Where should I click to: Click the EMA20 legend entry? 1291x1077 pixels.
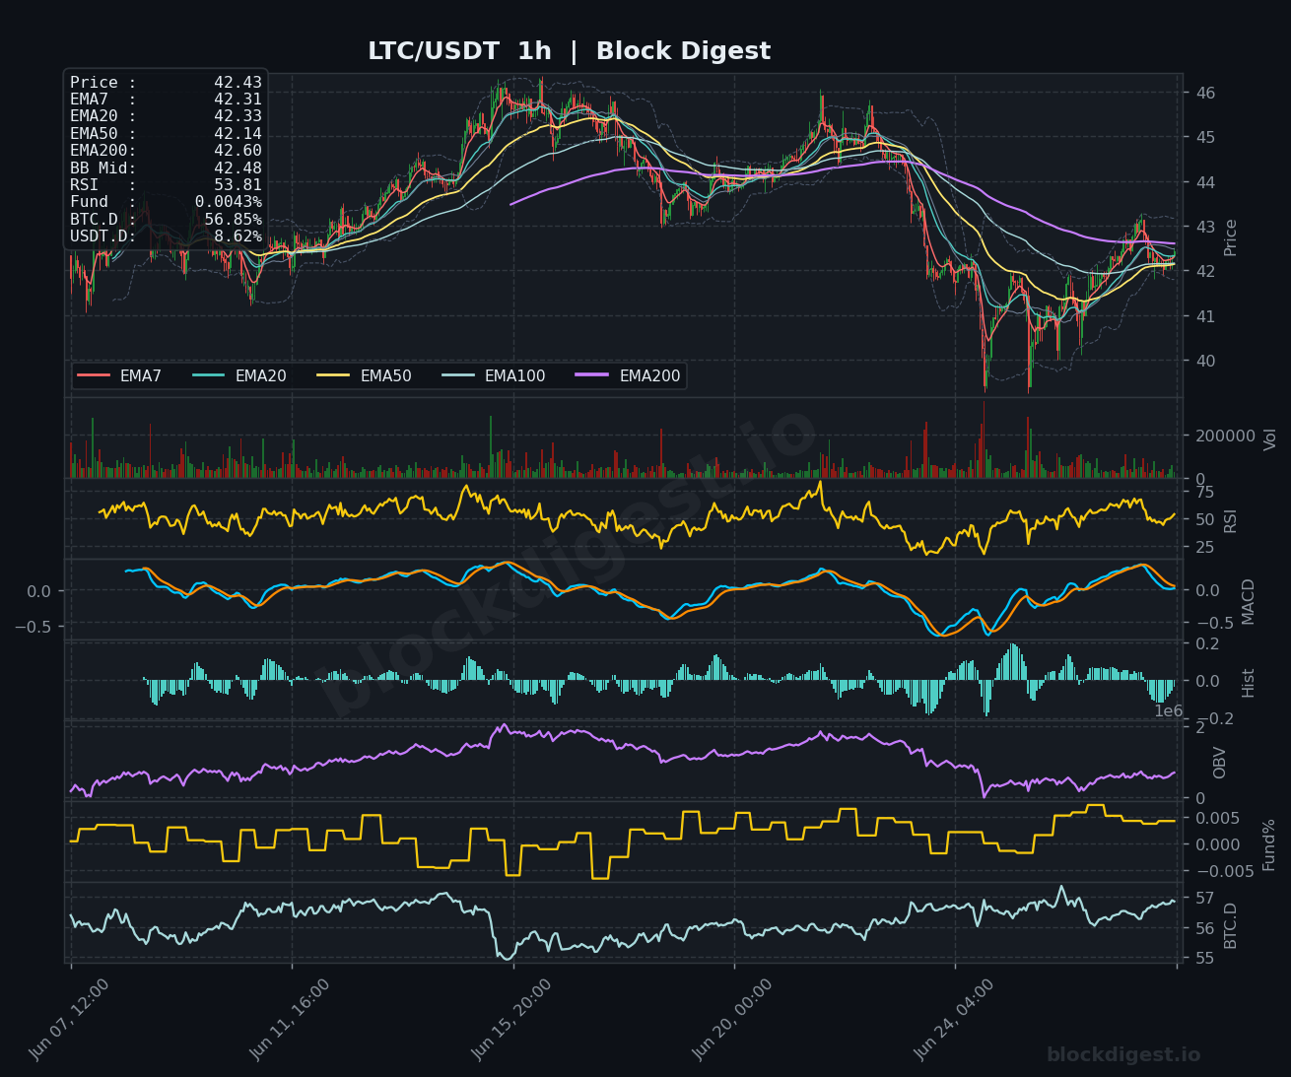click(239, 376)
